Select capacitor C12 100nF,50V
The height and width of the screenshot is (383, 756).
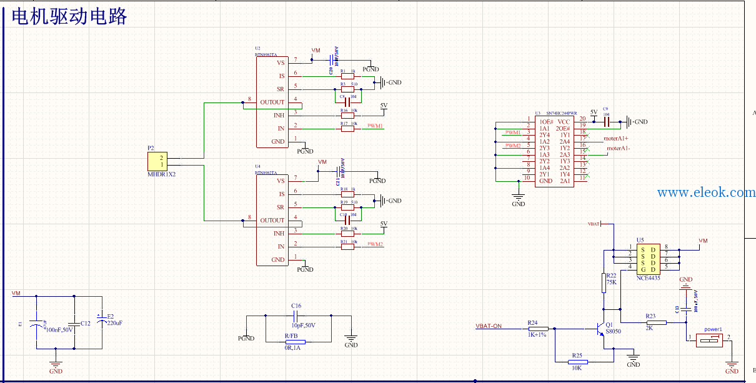(74, 323)
